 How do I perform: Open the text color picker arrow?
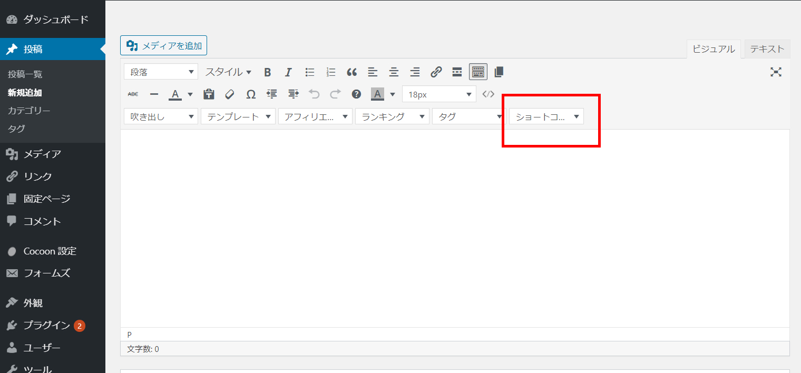click(190, 94)
